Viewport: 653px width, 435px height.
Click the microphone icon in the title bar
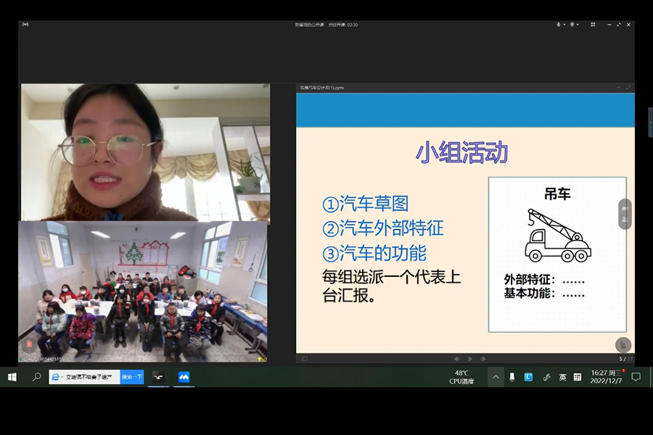pyautogui.click(x=558, y=25)
